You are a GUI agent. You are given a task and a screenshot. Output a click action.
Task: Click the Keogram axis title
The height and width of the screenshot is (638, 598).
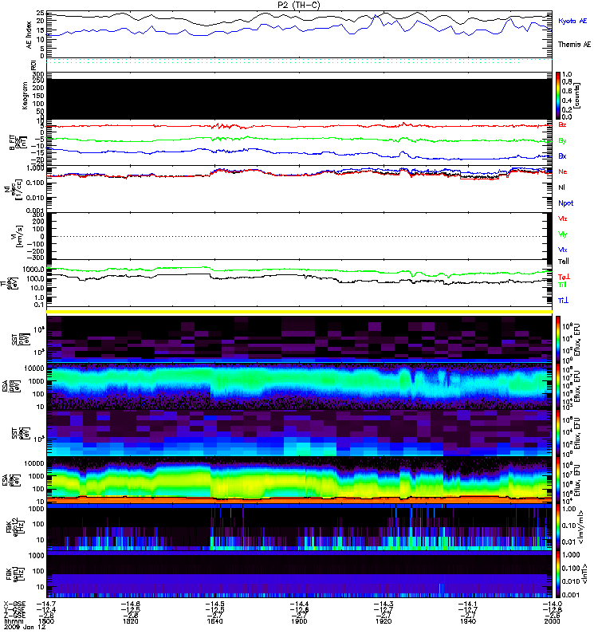25,96
